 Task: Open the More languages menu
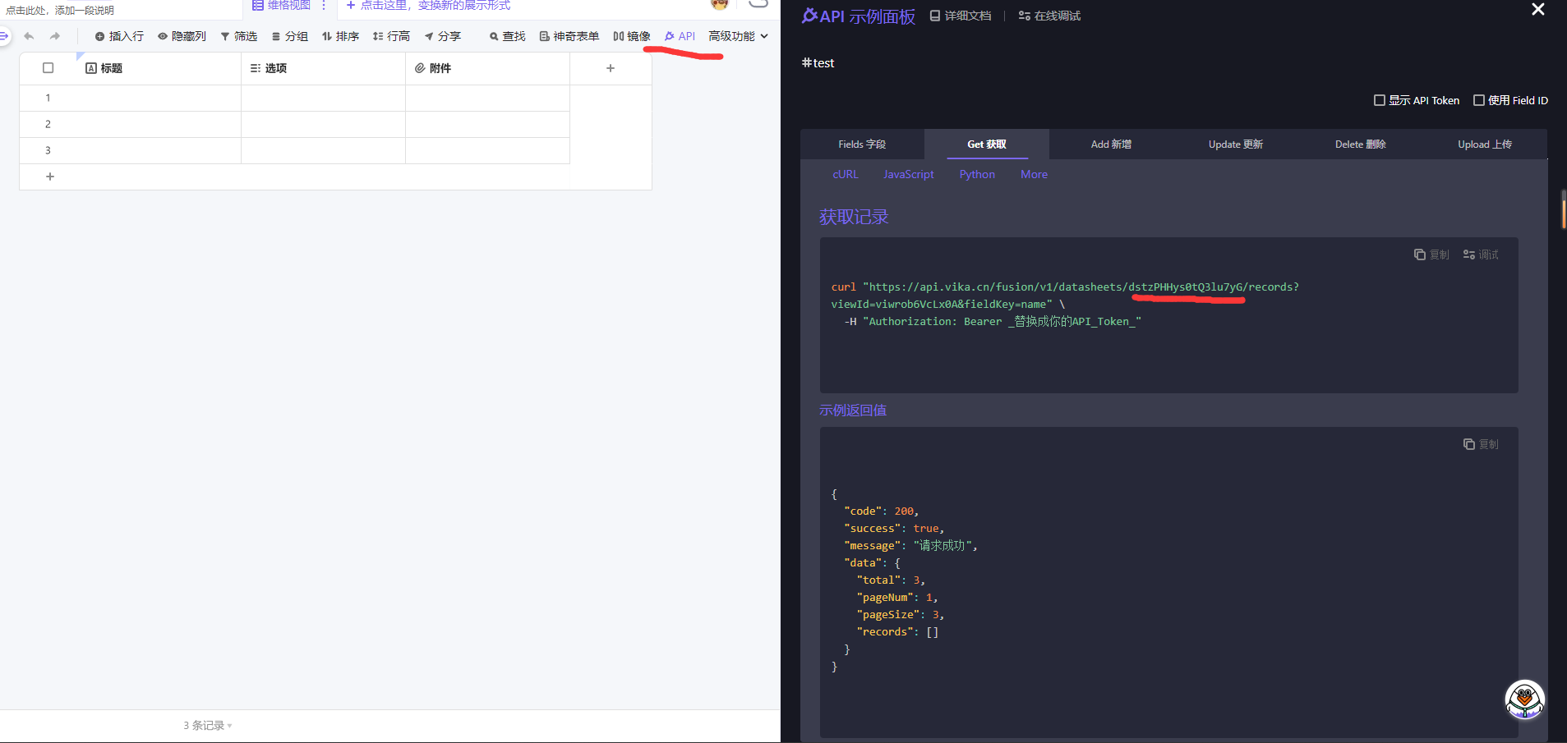1034,174
